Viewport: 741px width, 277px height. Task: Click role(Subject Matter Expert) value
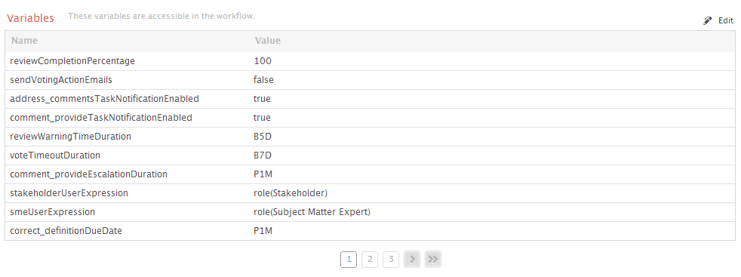click(x=312, y=212)
